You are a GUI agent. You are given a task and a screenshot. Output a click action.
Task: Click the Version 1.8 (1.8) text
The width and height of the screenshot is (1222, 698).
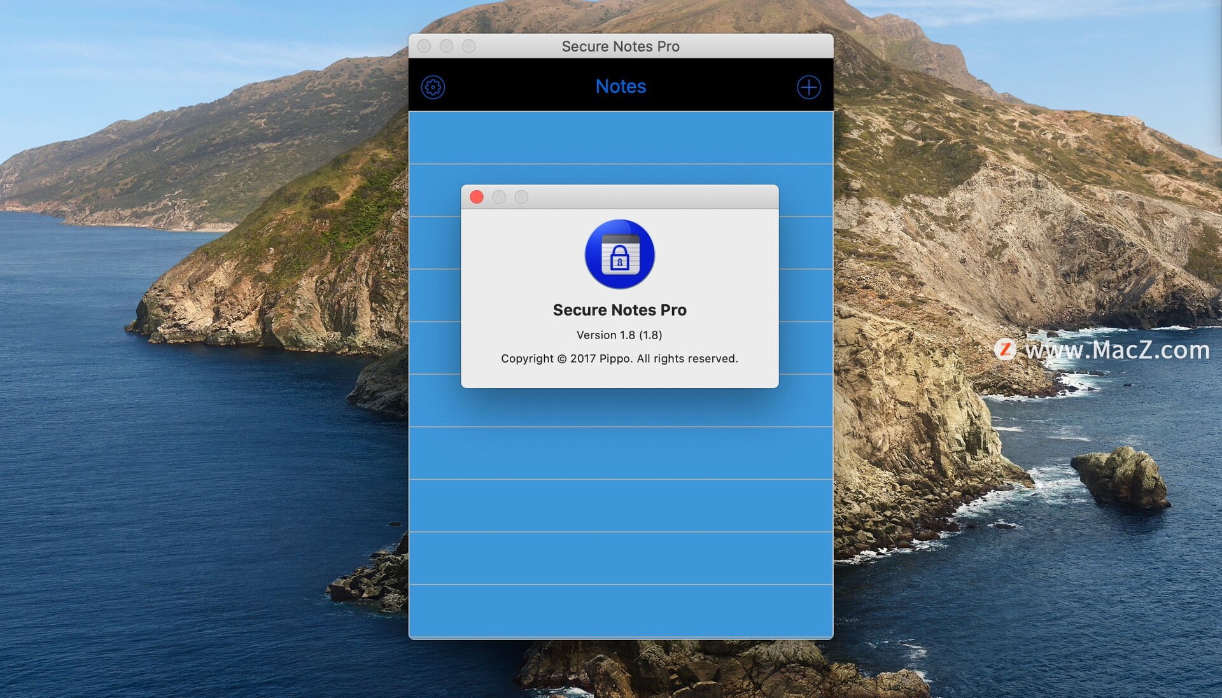tap(619, 335)
